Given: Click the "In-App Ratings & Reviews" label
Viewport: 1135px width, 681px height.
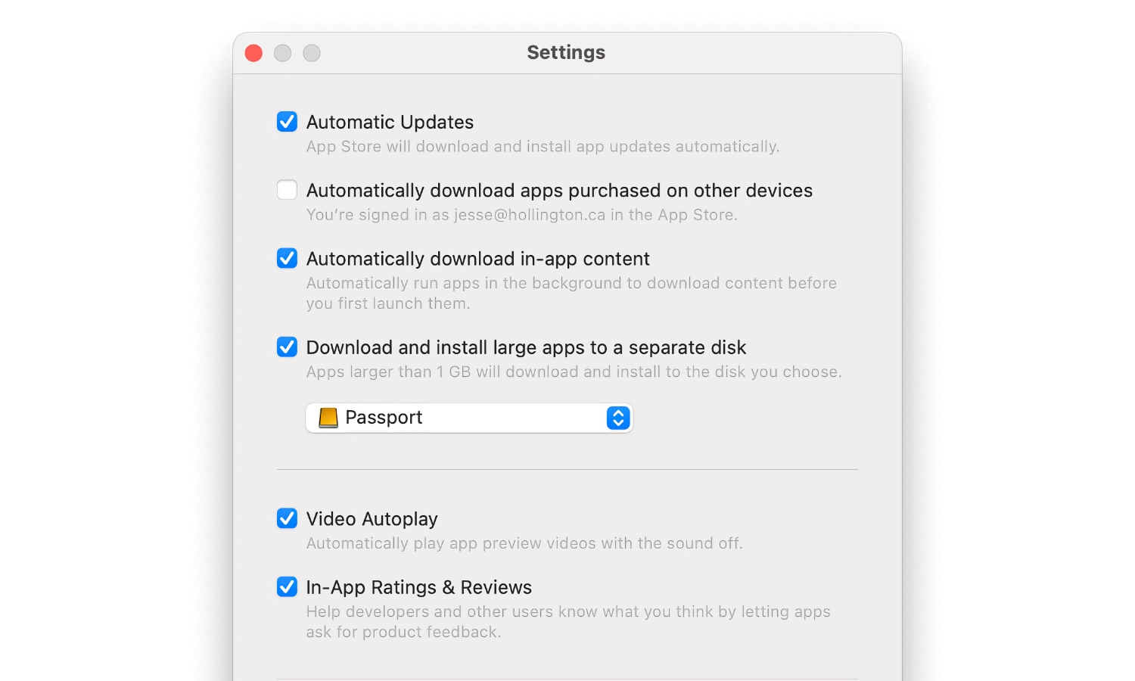Looking at the screenshot, I should (x=418, y=588).
